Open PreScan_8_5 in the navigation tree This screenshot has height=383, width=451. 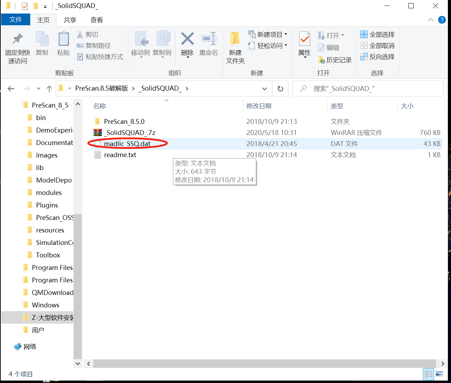(50, 105)
